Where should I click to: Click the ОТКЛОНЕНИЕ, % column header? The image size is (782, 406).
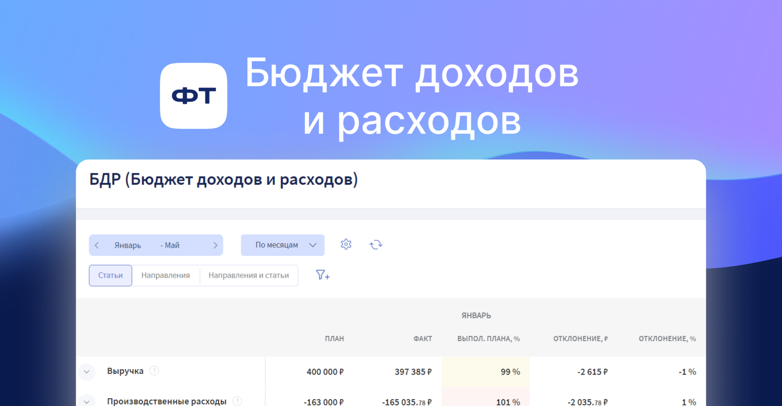667,339
